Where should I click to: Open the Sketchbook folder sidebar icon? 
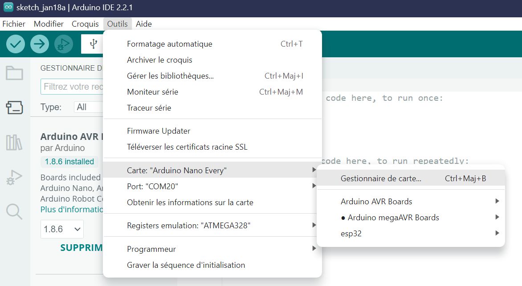click(14, 73)
